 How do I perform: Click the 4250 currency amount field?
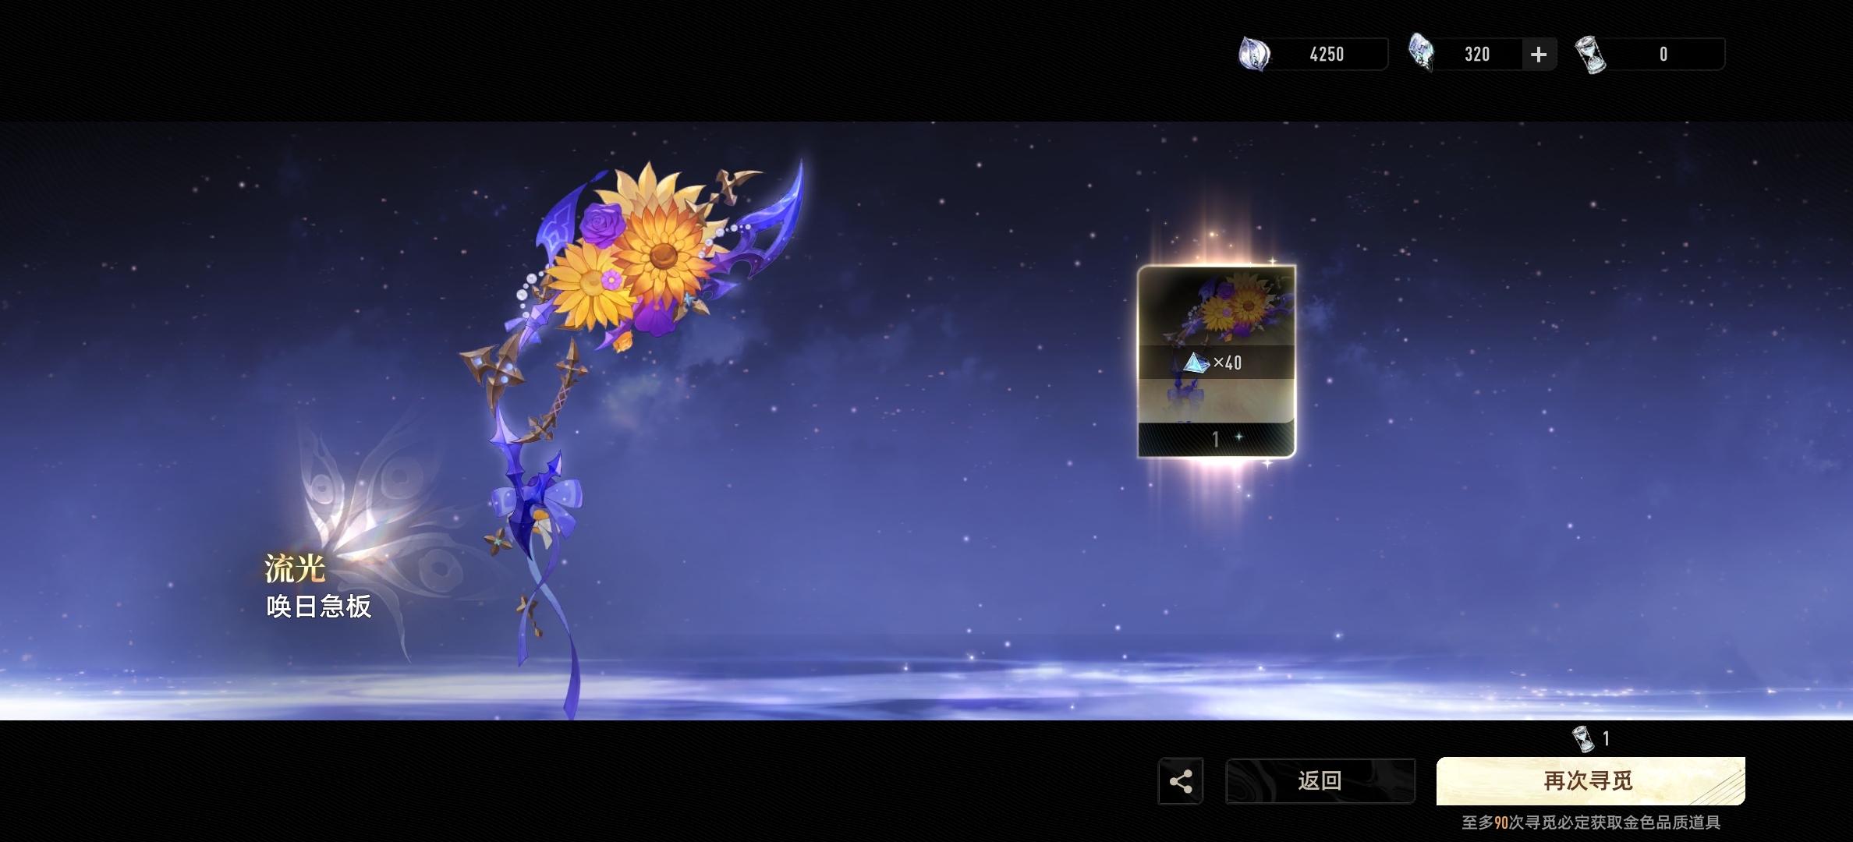[1327, 55]
